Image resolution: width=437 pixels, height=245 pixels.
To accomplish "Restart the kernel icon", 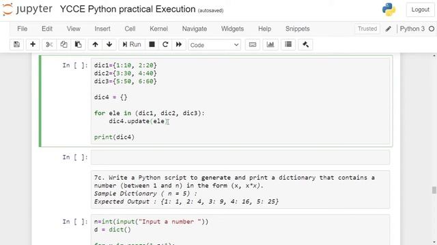I will point(165,44).
